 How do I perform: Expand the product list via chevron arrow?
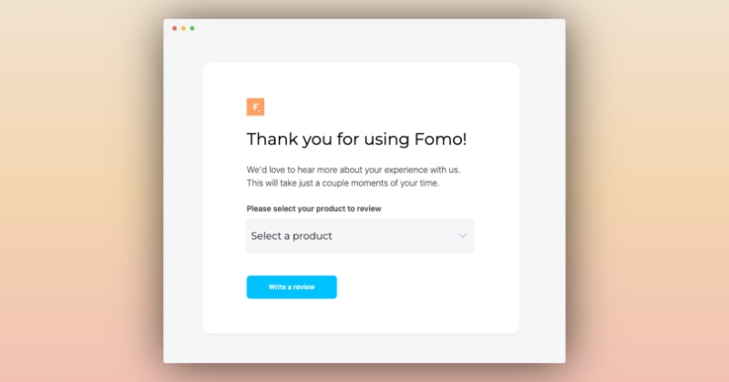click(463, 236)
